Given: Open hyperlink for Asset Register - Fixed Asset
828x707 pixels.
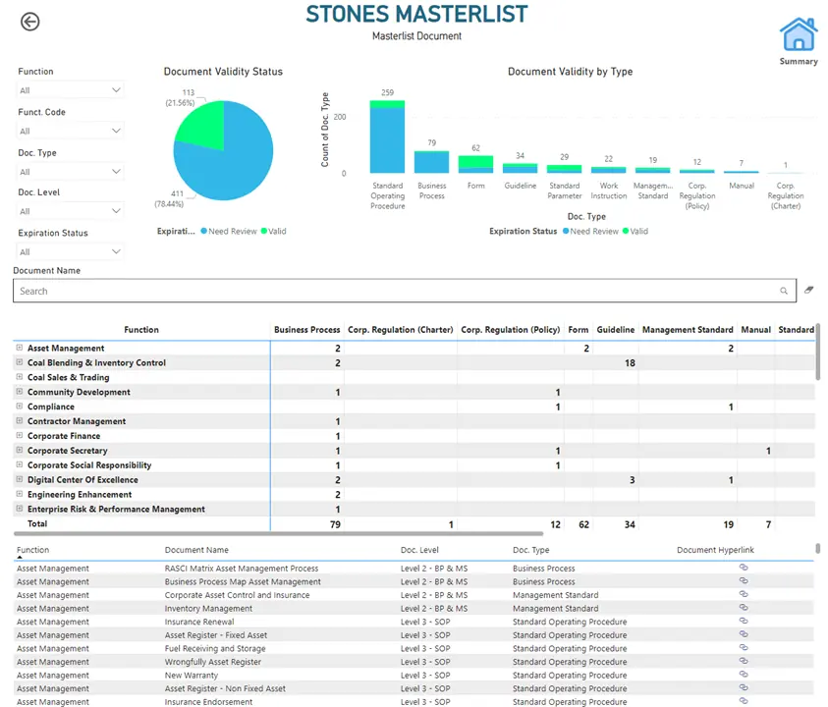Looking at the screenshot, I should (743, 633).
